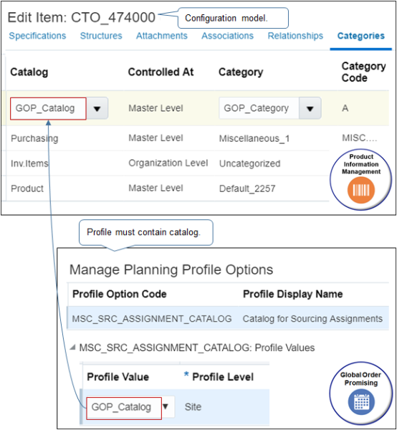Screen dimensions: 397x430
Task: Click the Miscellaneous_1 category cell
Action: click(254, 138)
